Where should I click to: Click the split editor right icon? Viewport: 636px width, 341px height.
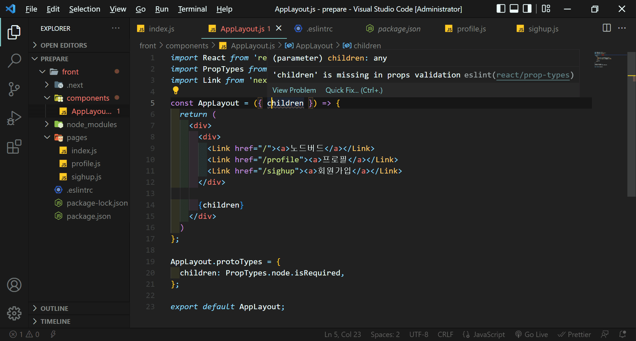(x=607, y=28)
